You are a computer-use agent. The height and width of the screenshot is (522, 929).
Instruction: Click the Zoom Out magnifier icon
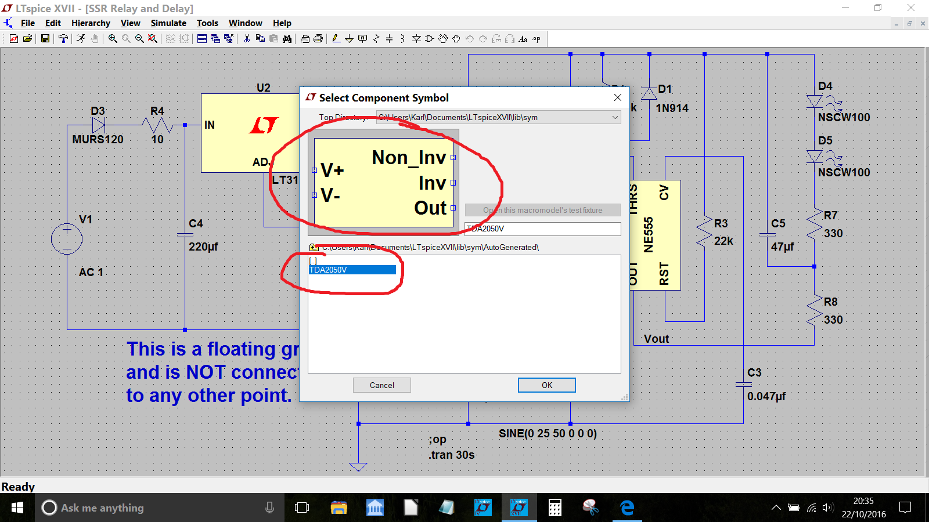139,39
